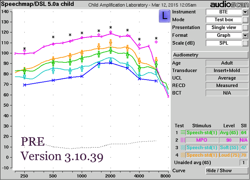Click the Age Adult field
This screenshot has width=250, height=180.
tap(227, 63)
